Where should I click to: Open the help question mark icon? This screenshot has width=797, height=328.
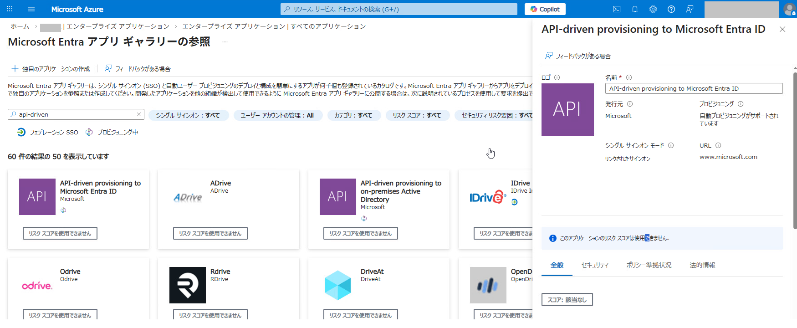(671, 9)
